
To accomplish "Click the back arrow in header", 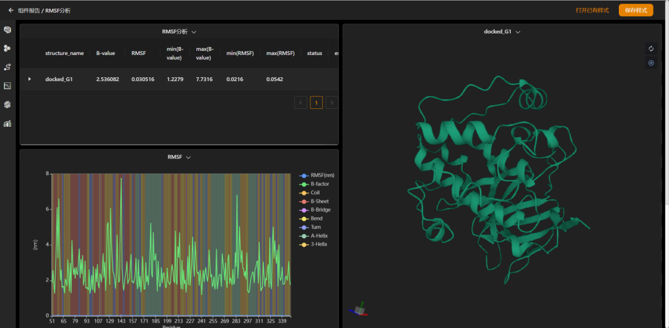I will pos(11,11).
